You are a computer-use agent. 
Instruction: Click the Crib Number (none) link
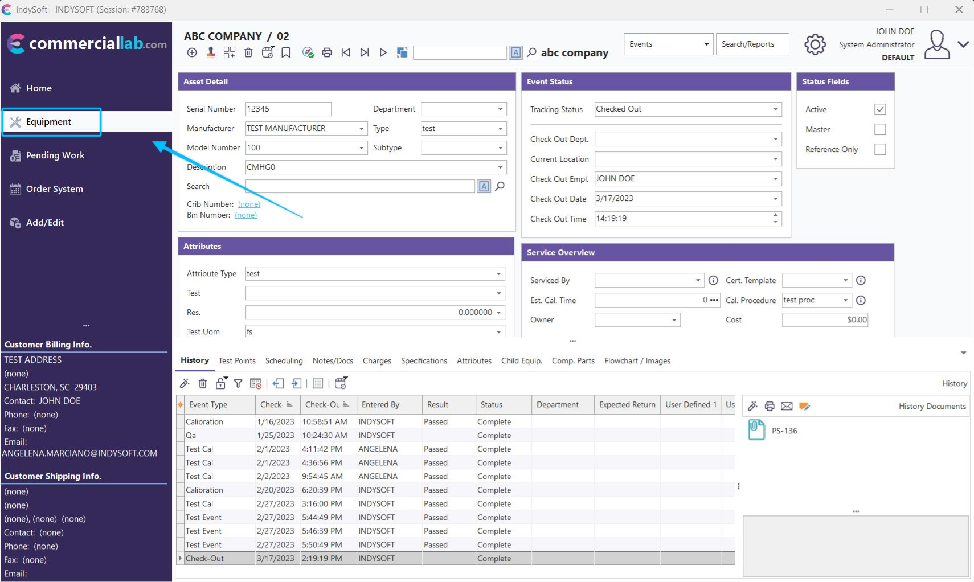point(249,204)
